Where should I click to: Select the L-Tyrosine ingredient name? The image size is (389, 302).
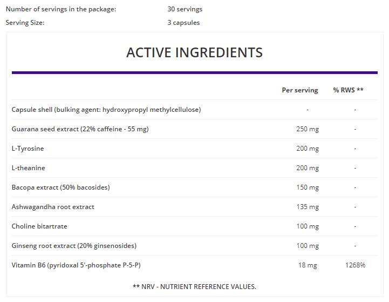tap(28, 149)
